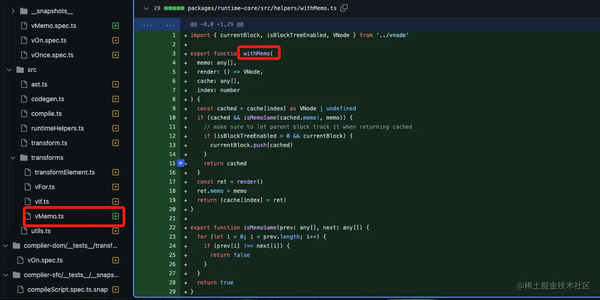The height and width of the screenshot is (300, 600).
Task: Select vIf.ts in the file tree
Action: click(x=41, y=202)
